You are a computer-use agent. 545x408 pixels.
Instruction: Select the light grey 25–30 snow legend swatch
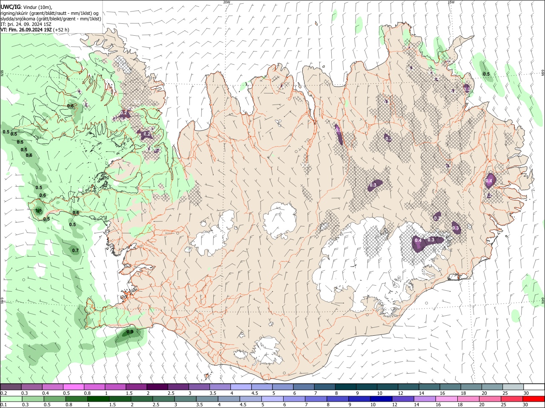513,387
